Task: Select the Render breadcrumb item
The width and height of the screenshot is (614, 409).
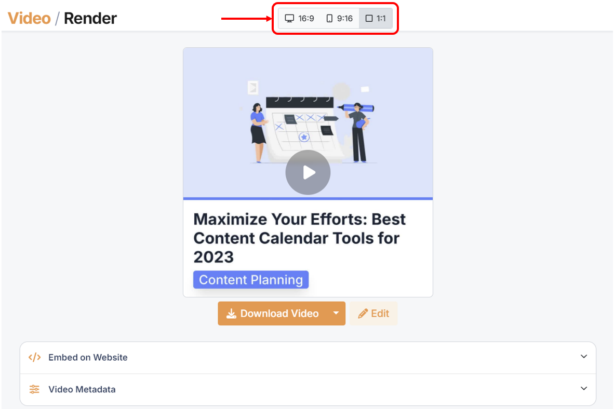Action: tap(89, 18)
